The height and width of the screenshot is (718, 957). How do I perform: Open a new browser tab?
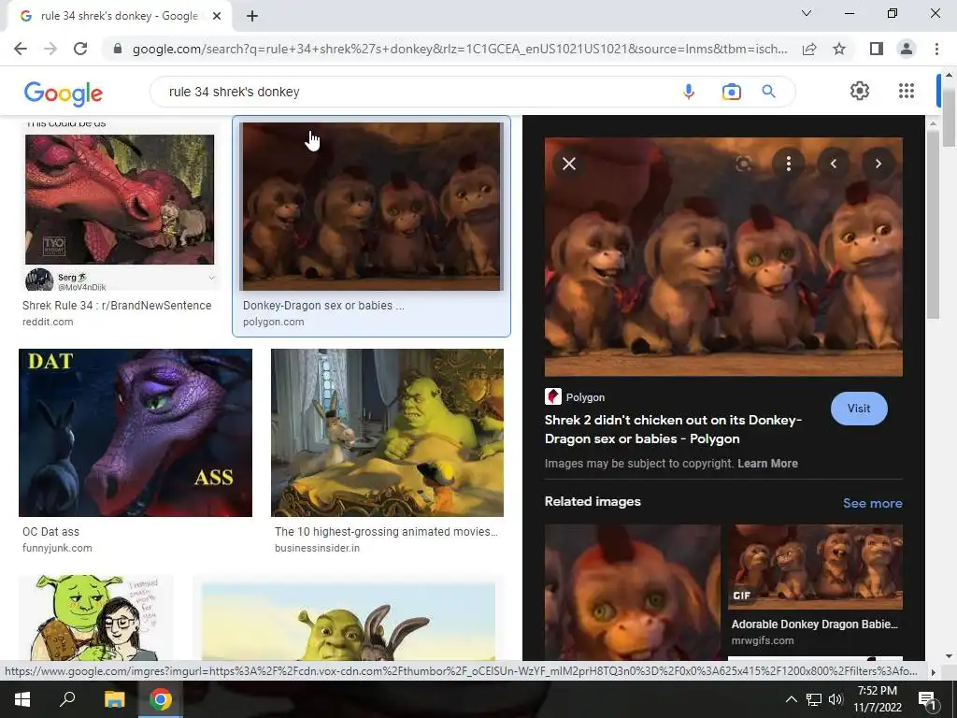coord(252,16)
